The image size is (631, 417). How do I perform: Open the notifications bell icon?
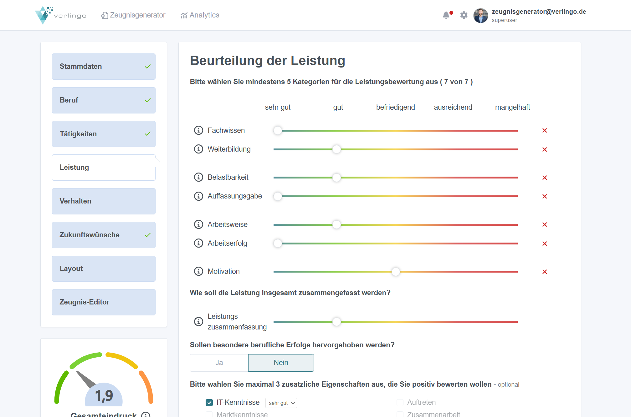[446, 15]
